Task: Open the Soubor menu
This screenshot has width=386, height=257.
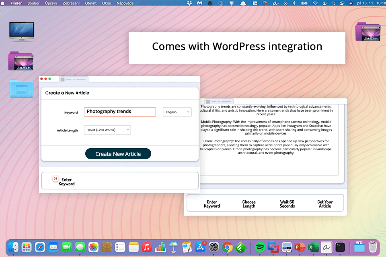Action: pyautogui.click(x=33, y=3)
